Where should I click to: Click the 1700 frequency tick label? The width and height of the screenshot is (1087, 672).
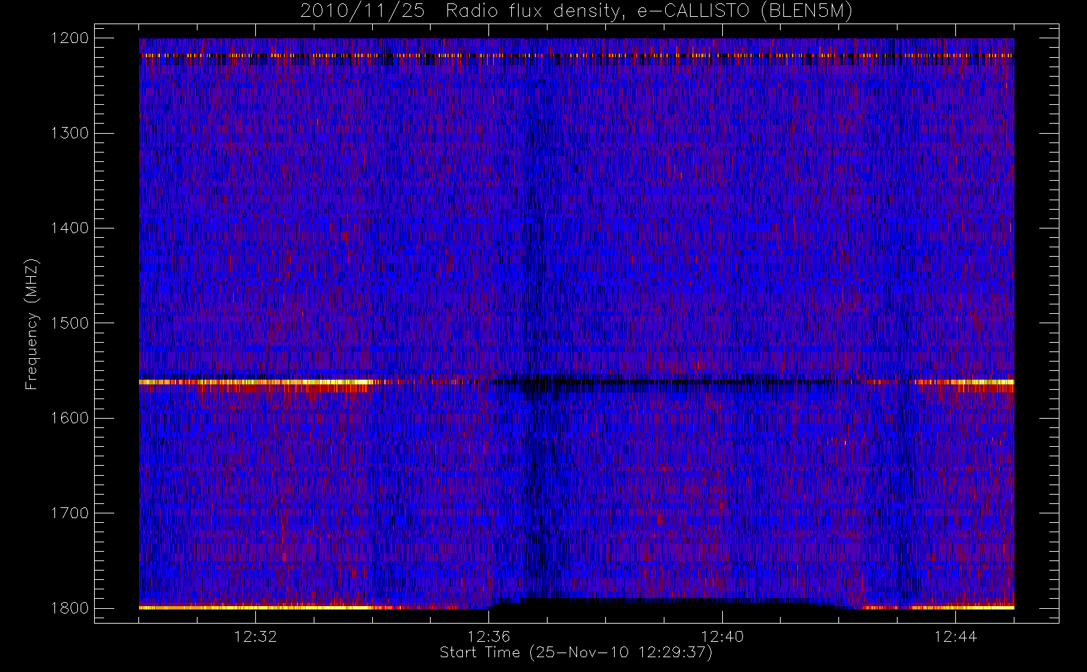[x=70, y=513]
